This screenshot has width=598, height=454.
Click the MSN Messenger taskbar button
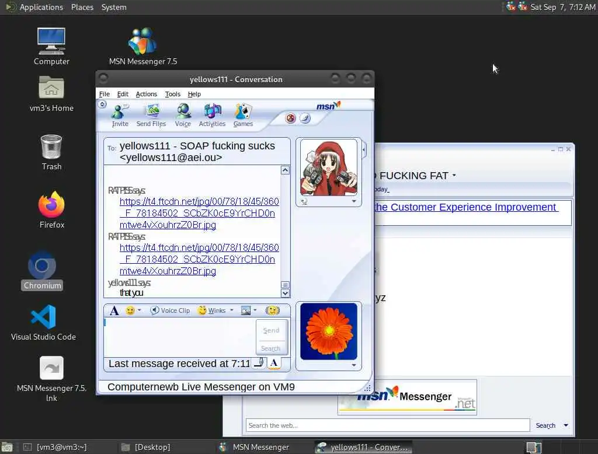coord(261,447)
